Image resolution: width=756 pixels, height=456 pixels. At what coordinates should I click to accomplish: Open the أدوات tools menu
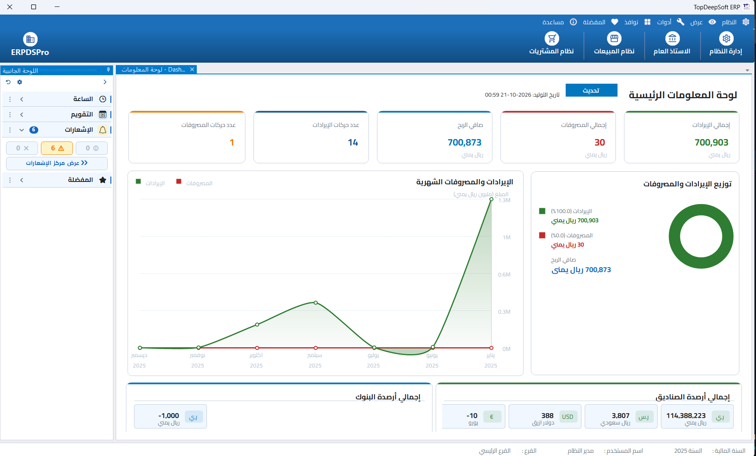670,22
